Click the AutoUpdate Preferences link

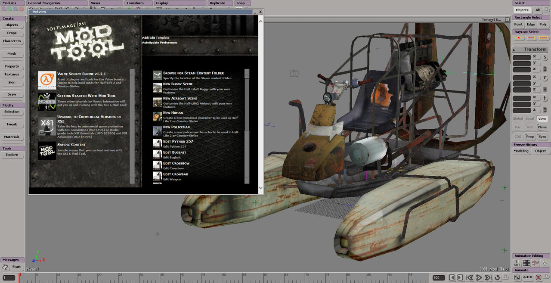160,43
